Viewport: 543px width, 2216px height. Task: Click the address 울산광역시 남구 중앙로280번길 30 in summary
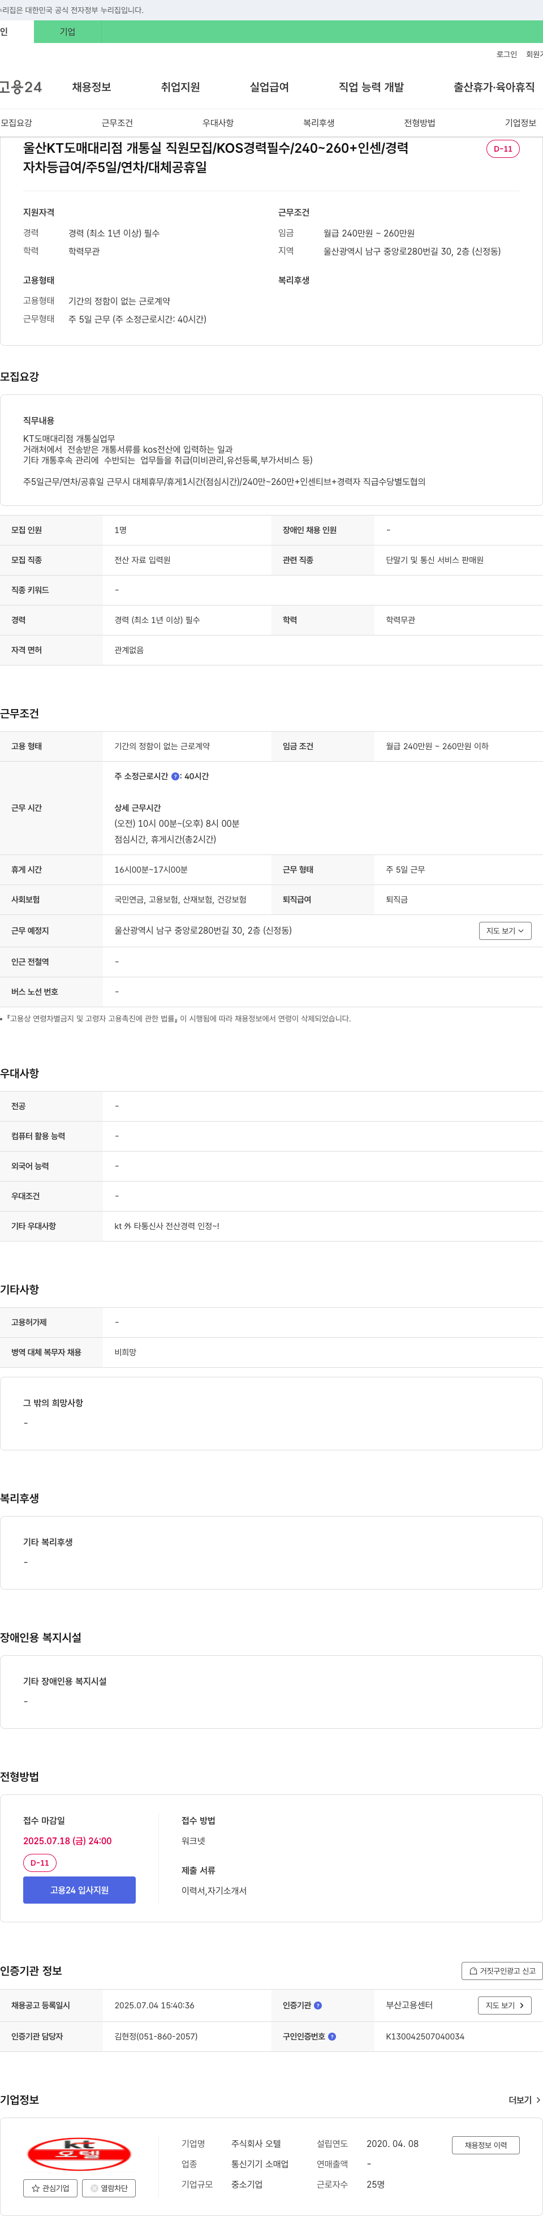[412, 251]
